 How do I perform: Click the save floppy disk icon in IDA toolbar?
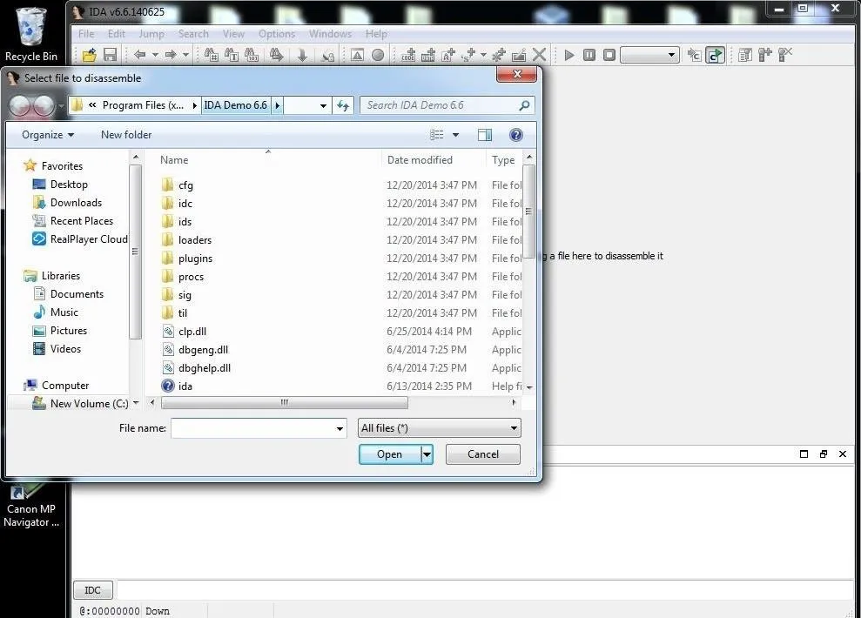pyautogui.click(x=111, y=55)
